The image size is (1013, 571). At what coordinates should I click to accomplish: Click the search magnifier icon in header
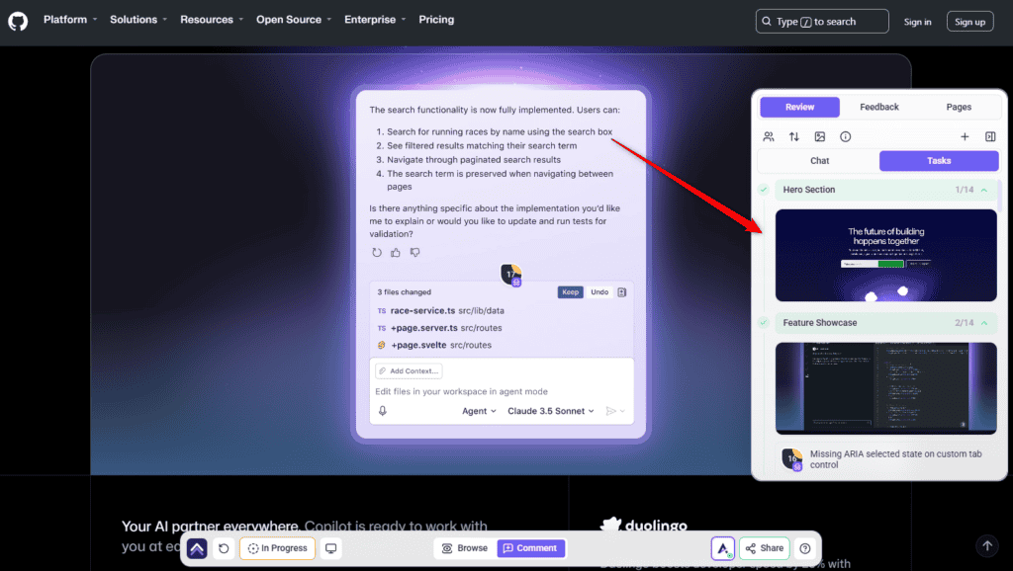point(767,22)
